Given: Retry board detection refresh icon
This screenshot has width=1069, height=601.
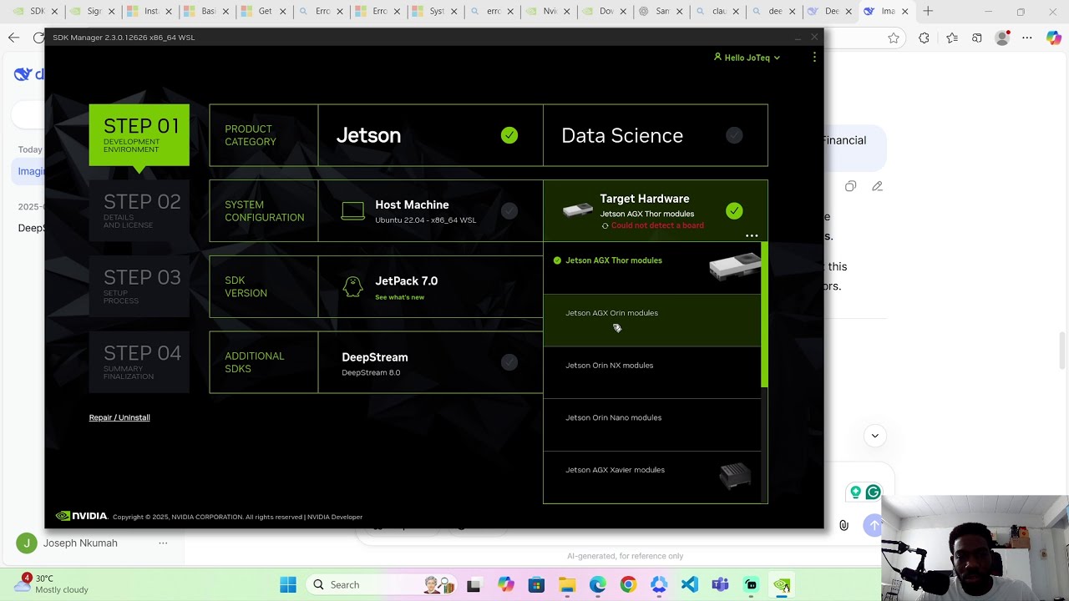Looking at the screenshot, I should point(605,226).
